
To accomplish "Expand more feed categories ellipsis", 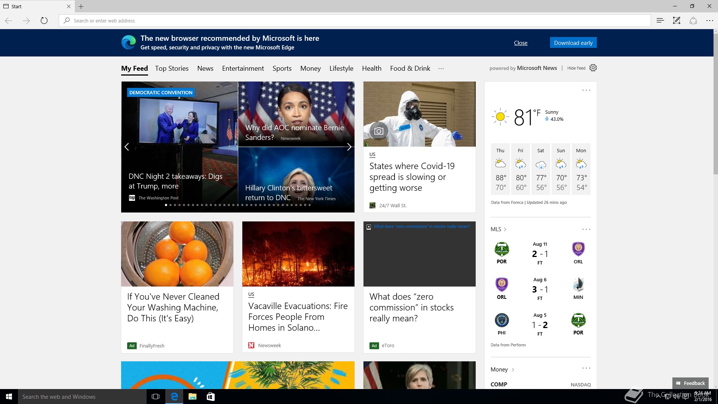I will (x=441, y=68).
